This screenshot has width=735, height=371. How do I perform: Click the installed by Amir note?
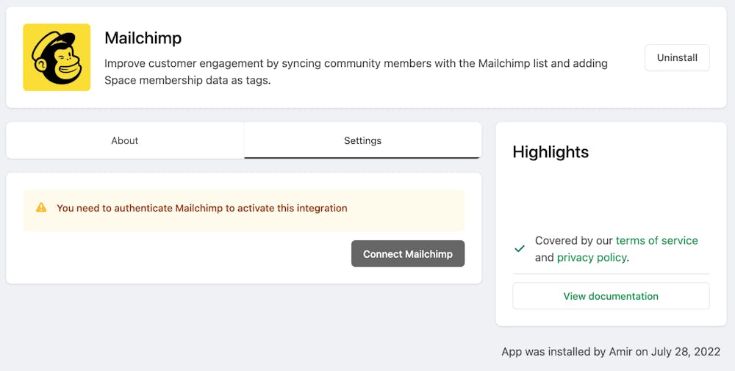pyautogui.click(x=610, y=352)
